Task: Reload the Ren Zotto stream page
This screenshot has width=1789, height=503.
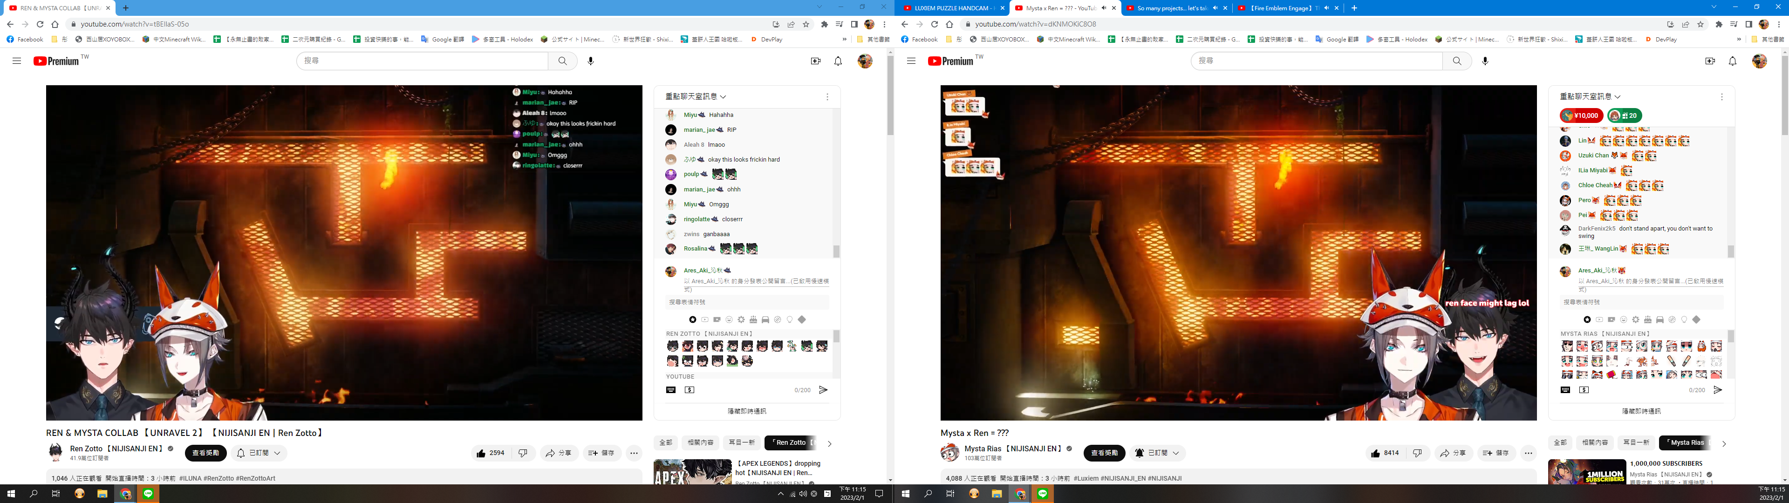Action: [x=40, y=24]
